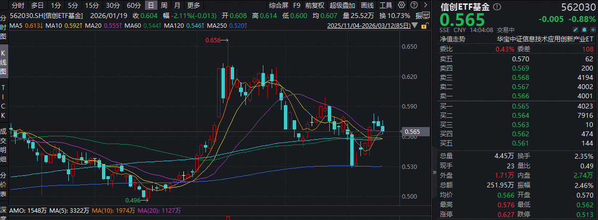Viewport: 598px width, 220px height.
Task: Switch to the 周 weekly period tab
Action: (x=164, y=5)
